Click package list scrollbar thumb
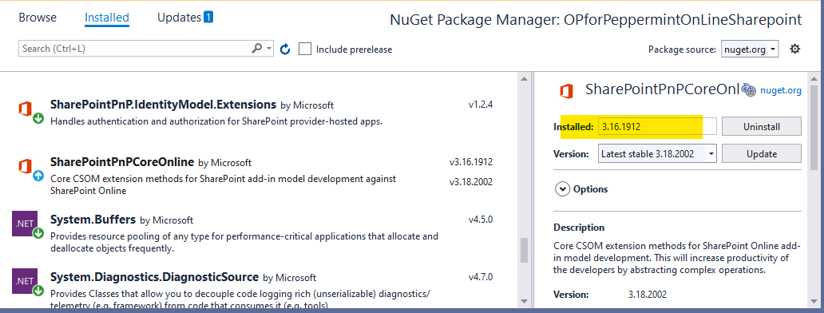This screenshot has height=313, width=824. (524, 250)
